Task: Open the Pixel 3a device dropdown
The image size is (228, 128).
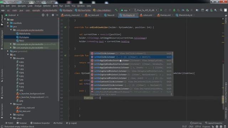Action: coord(146,10)
